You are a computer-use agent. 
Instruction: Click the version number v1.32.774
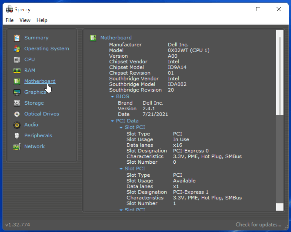pos(18,224)
